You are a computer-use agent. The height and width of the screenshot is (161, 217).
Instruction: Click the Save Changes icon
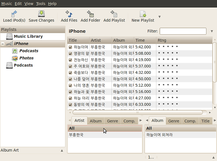click(41, 14)
